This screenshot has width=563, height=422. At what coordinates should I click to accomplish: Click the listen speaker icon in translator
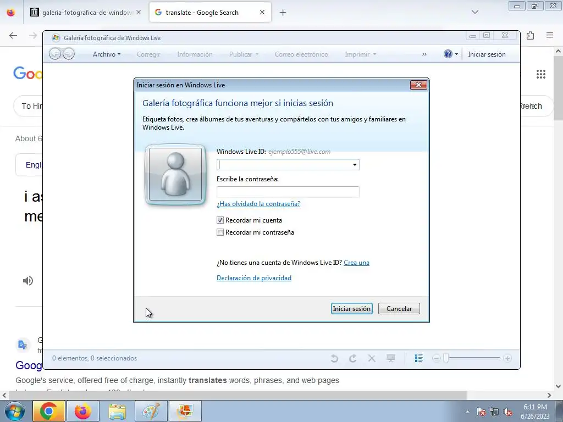pos(27,281)
